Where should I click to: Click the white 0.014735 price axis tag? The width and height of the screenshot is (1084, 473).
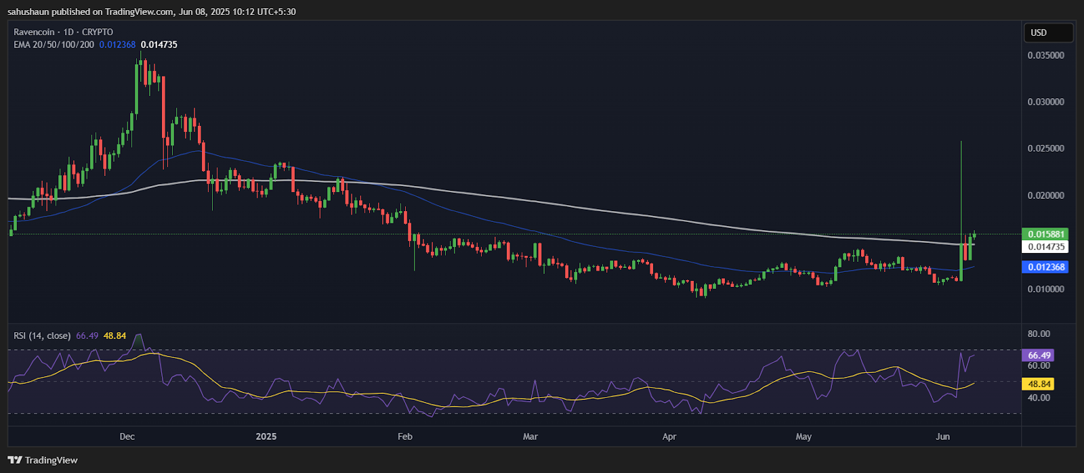(1045, 247)
